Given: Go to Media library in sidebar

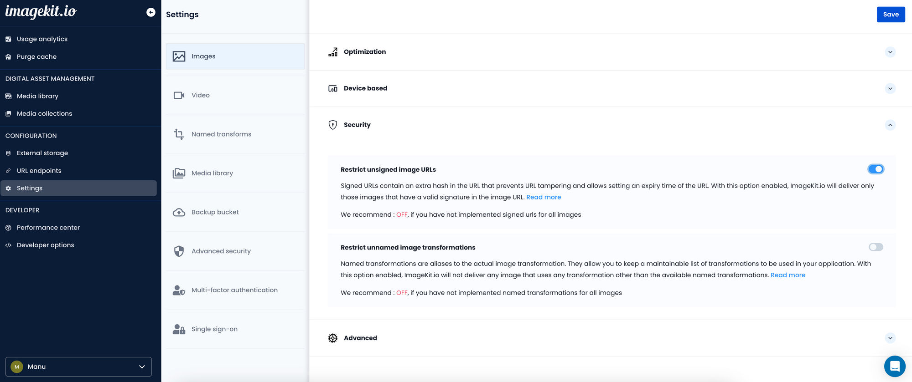Looking at the screenshot, I should tap(37, 96).
